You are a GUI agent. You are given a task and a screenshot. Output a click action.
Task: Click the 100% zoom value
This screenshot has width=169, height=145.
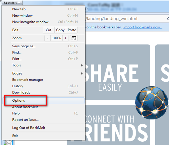(x=56, y=38)
